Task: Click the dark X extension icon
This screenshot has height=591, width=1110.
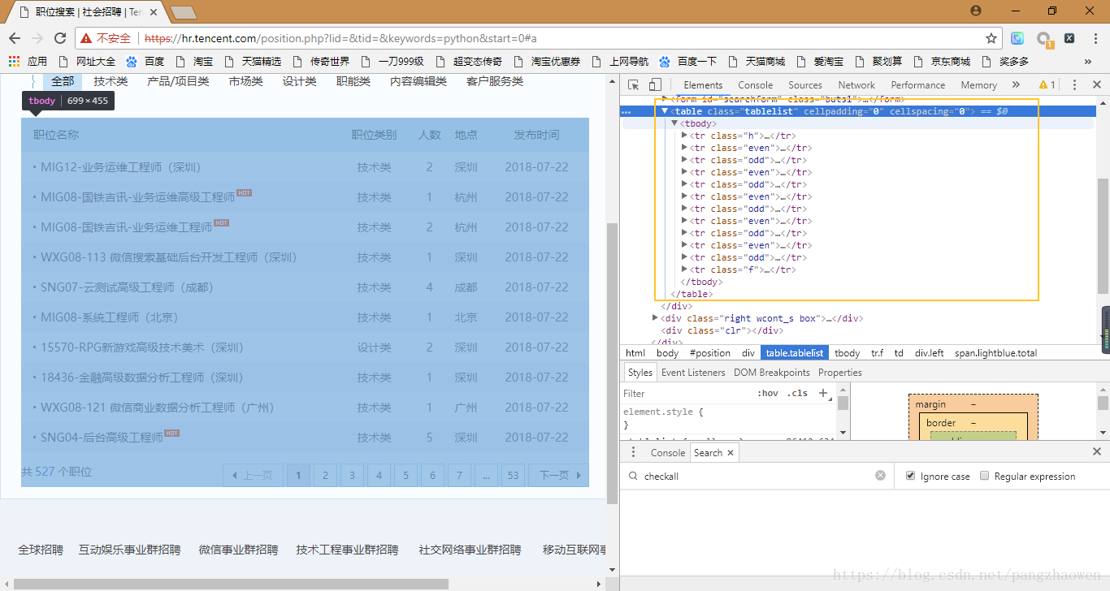Action: point(1069,38)
